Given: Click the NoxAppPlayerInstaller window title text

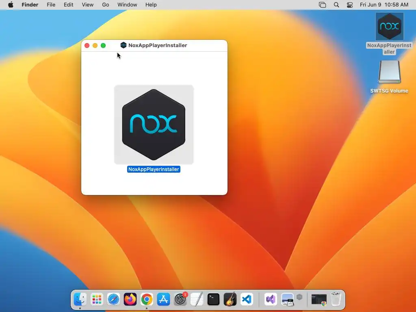Looking at the screenshot, I should [158, 45].
